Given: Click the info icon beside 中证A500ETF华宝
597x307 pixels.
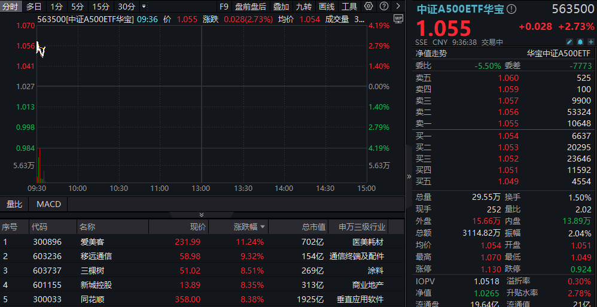Looking at the screenshot, I should coord(511,9).
